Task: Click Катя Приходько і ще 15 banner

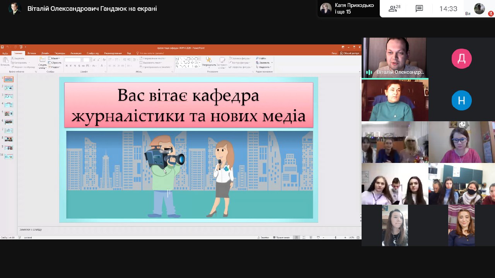Action: click(348, 8)
